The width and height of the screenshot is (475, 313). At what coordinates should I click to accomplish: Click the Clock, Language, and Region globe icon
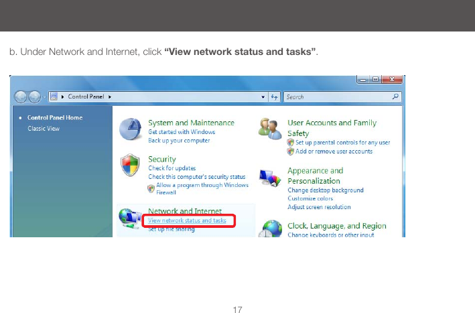[270, 229]
